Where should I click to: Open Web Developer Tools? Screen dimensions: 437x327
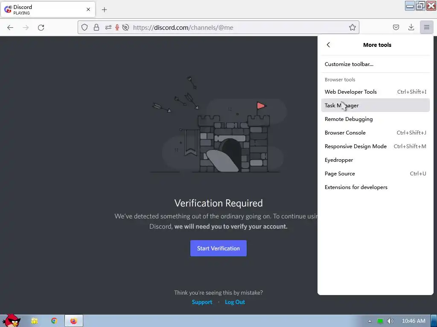tap(376, 92)
